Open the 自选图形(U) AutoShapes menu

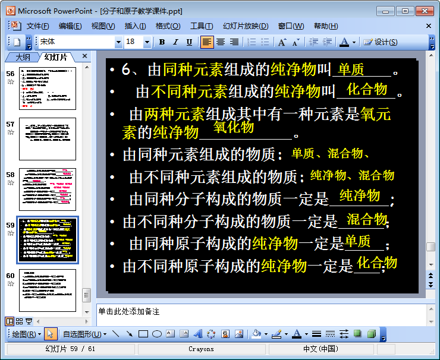click(x=84, y=334)
